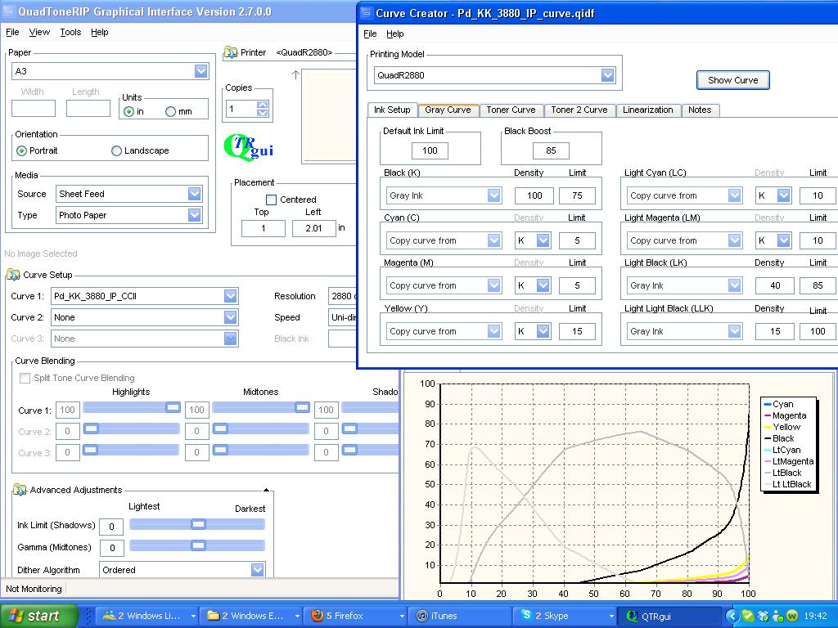Click the Curve Setup folder icon
This screenshot has height=628, width=838.
tap(13, 275)
